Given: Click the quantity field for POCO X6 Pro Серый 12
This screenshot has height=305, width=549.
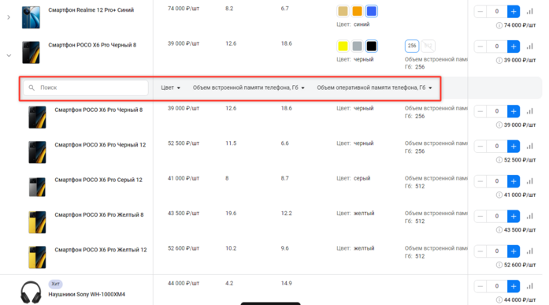Looking at the screenshot, I should tap(496, 181).
